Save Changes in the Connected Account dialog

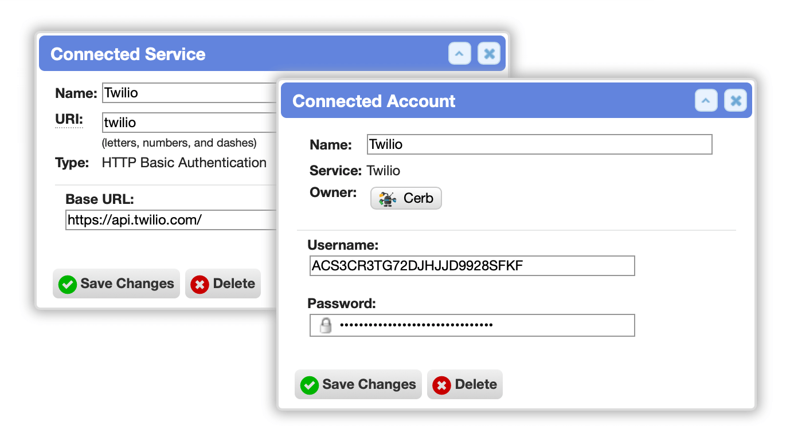click(358, 384)
